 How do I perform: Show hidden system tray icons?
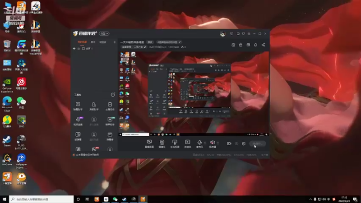(310, 199)
